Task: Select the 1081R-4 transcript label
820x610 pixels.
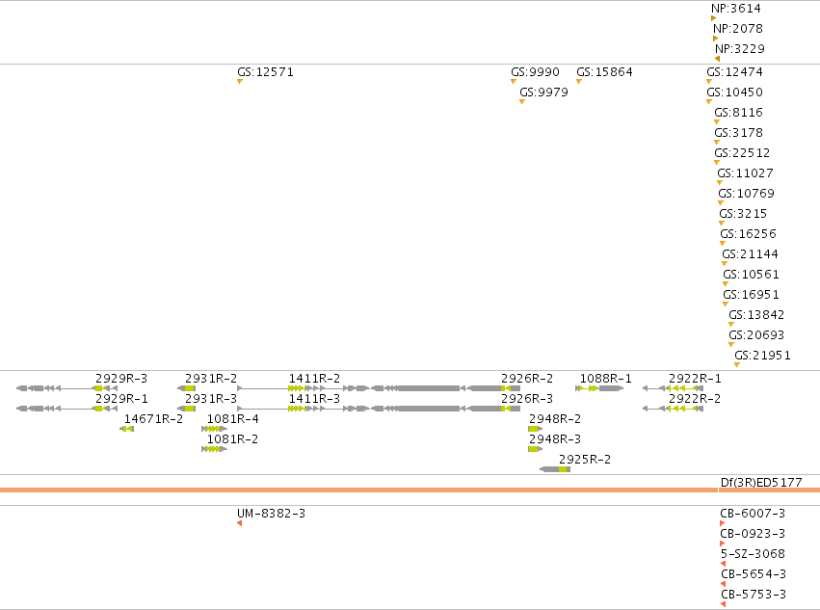Action: [x=233, y=419]
